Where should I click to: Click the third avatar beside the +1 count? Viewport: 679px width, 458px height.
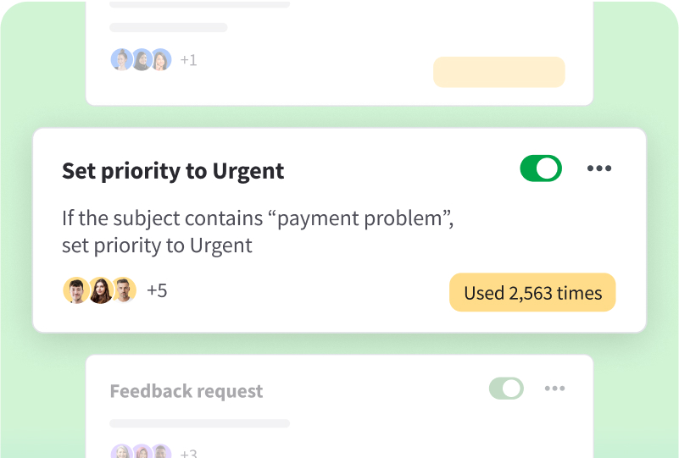pyautogui.click(x=160, y=59)
